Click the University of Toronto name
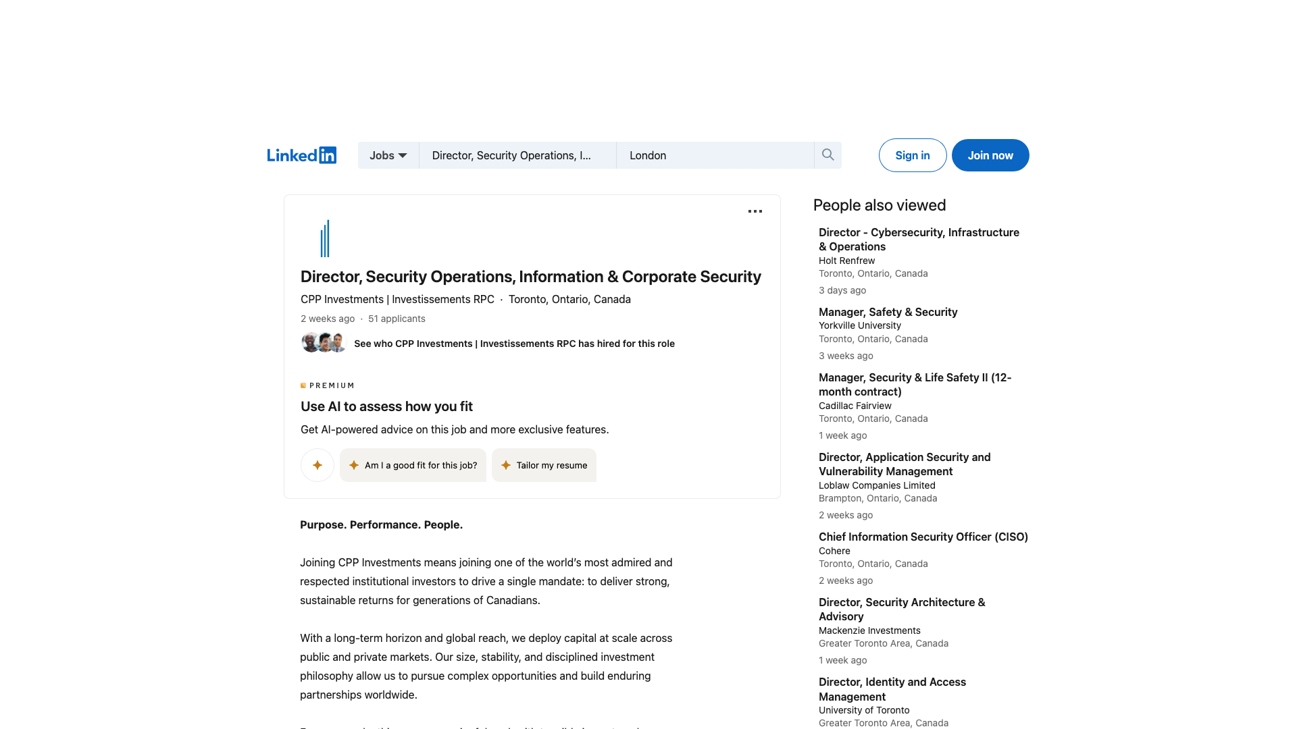1297x729 pixels. coord(864,710)
